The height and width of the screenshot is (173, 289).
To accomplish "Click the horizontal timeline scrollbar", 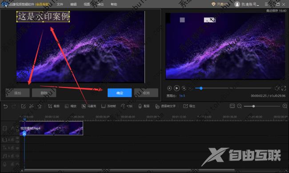I will coord(129,170).
